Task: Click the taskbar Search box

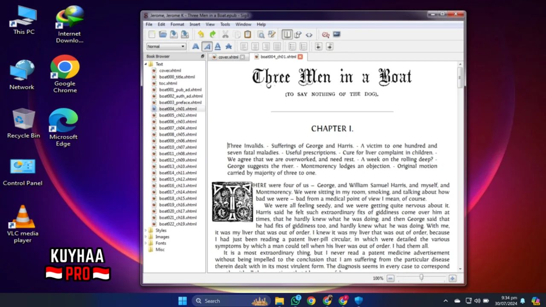Action: coord(231,301)
